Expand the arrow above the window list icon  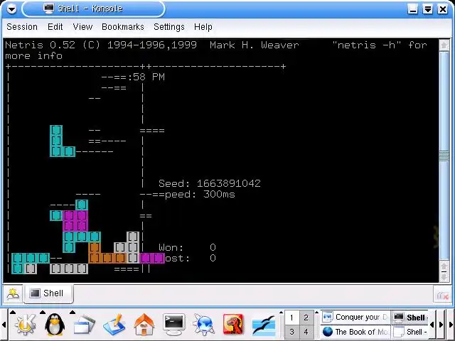click(73, 313)
